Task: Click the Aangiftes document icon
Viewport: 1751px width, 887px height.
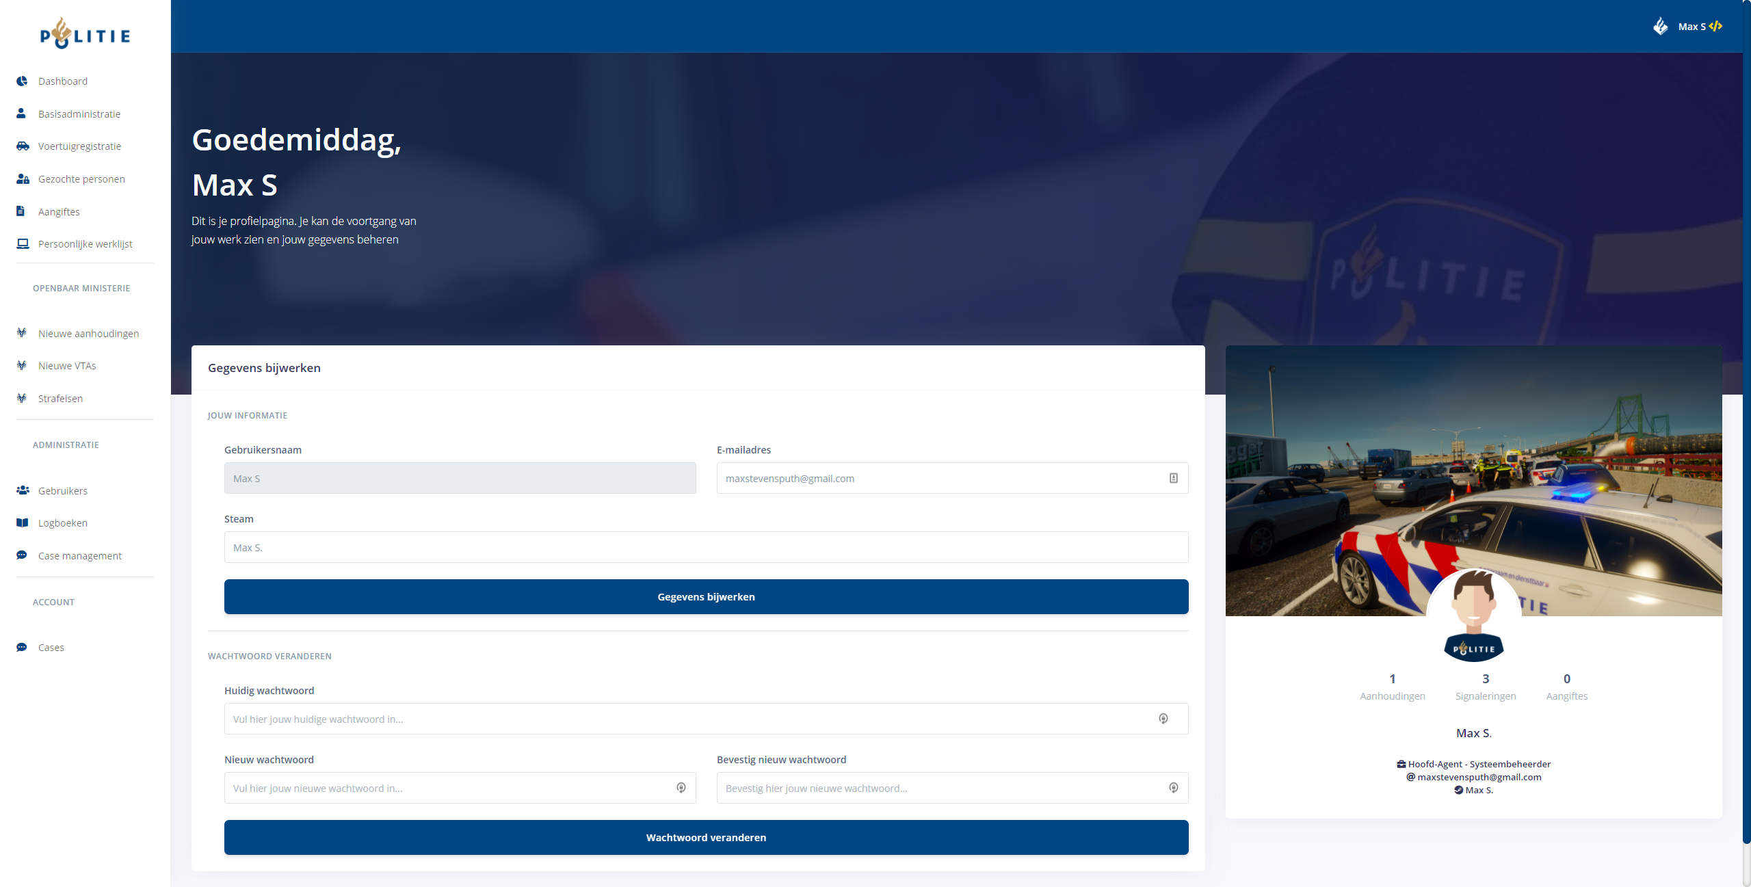Action: click(x=21, y=211)
